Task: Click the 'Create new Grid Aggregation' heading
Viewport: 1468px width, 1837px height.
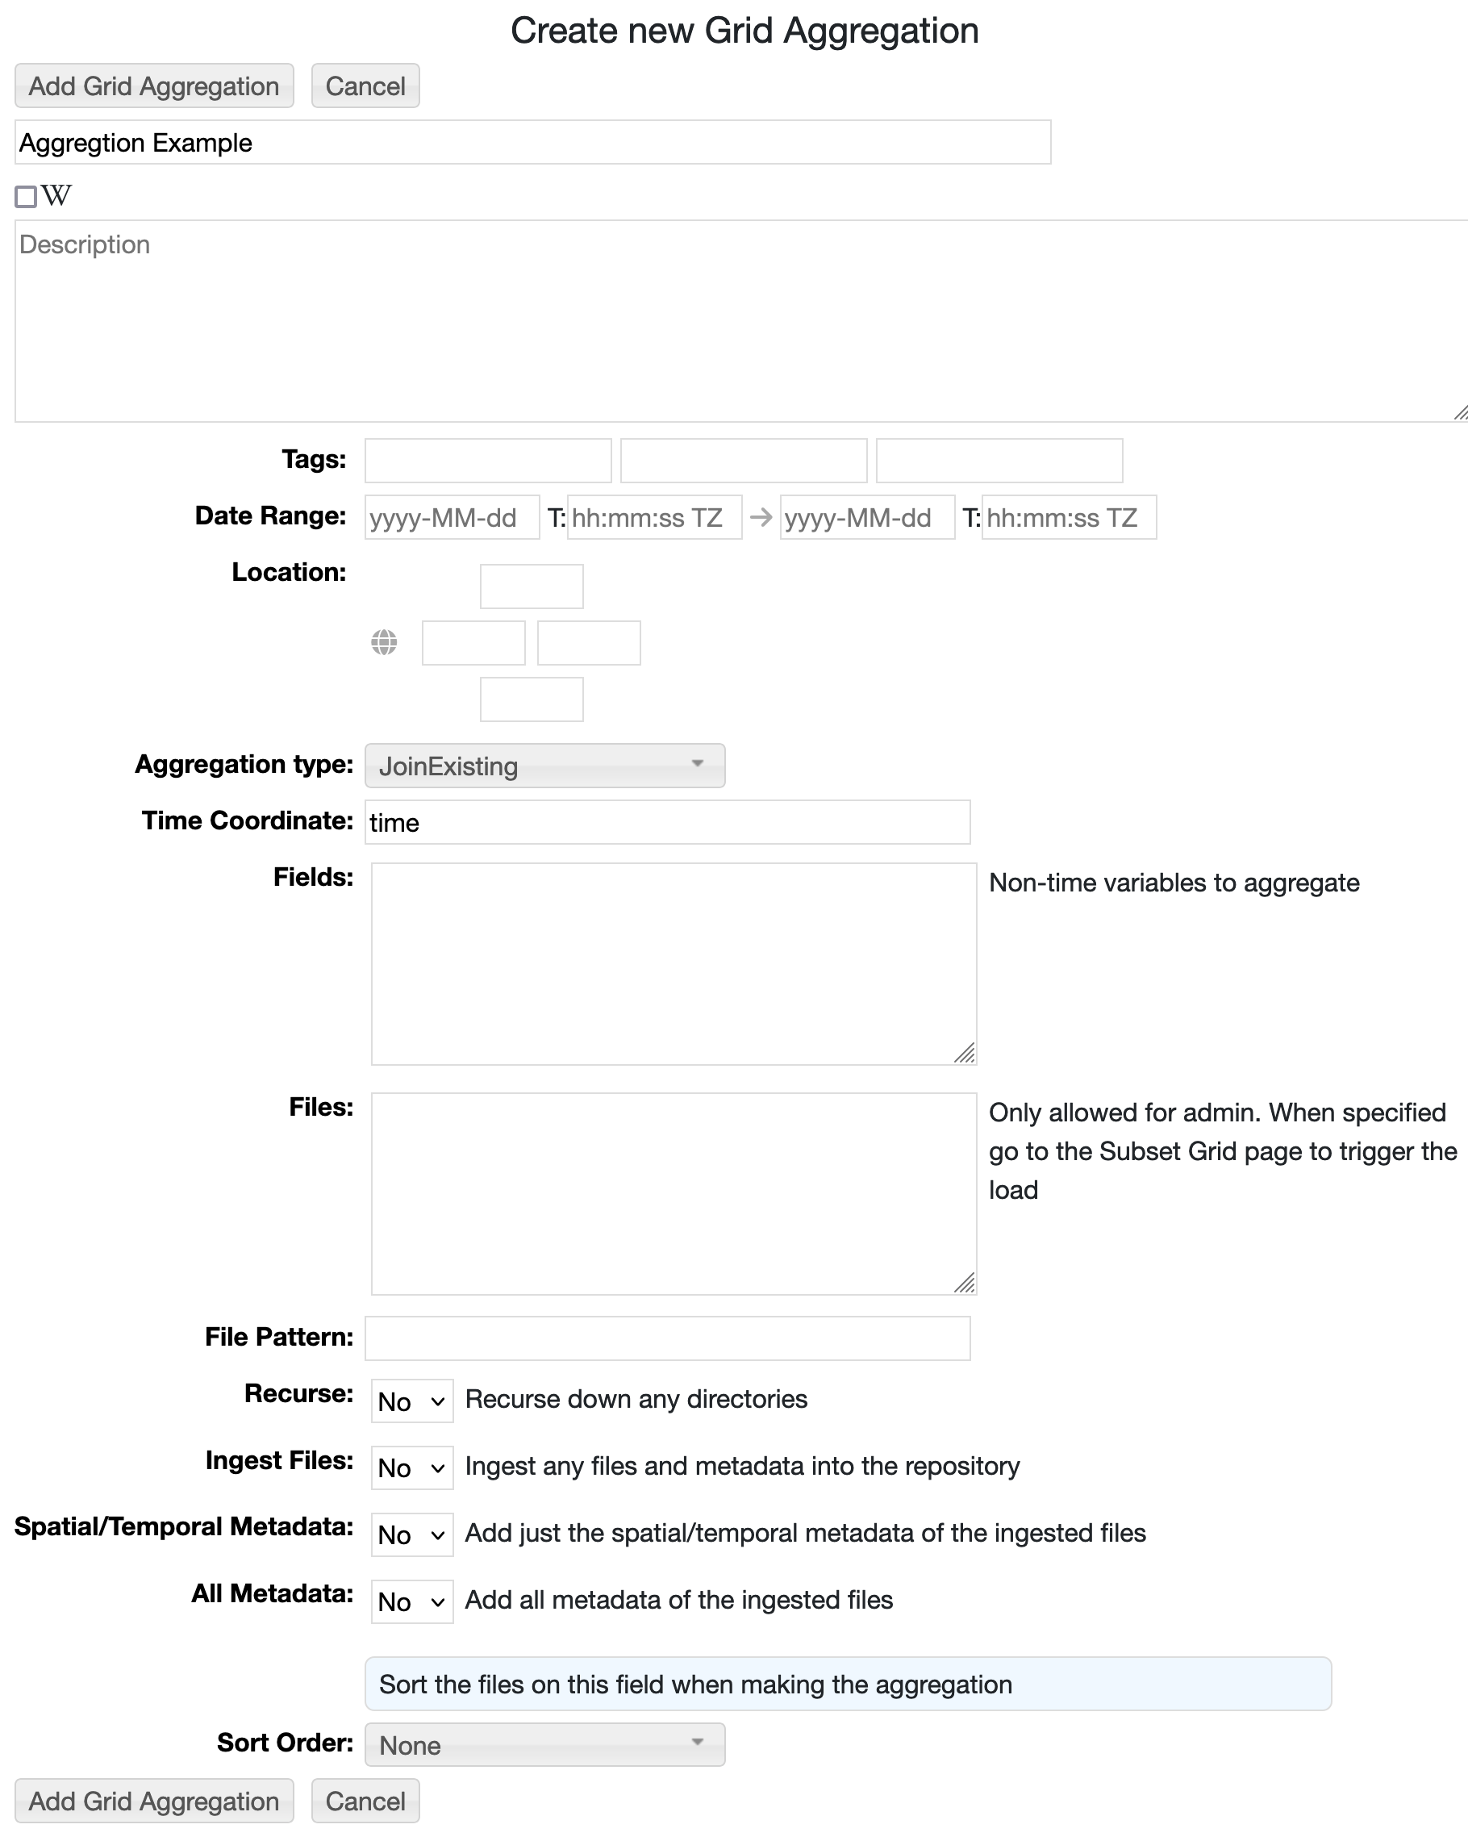Action: point(744,31)
